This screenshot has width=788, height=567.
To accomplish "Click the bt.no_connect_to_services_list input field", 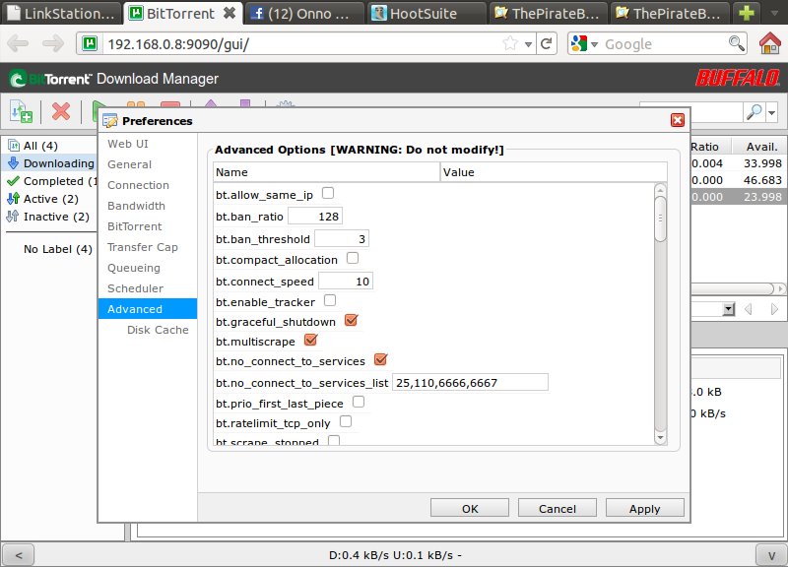I will click(x=470, y=382).
